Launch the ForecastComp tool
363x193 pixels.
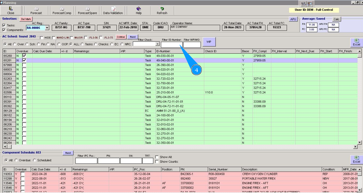[62, 11]
